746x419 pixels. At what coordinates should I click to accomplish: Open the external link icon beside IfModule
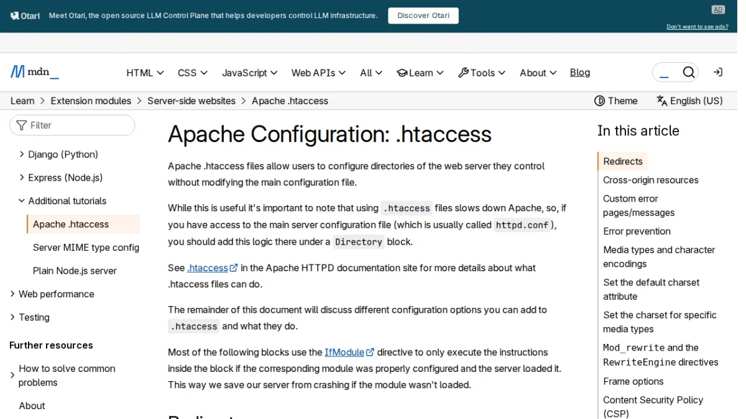click(370, 352)
